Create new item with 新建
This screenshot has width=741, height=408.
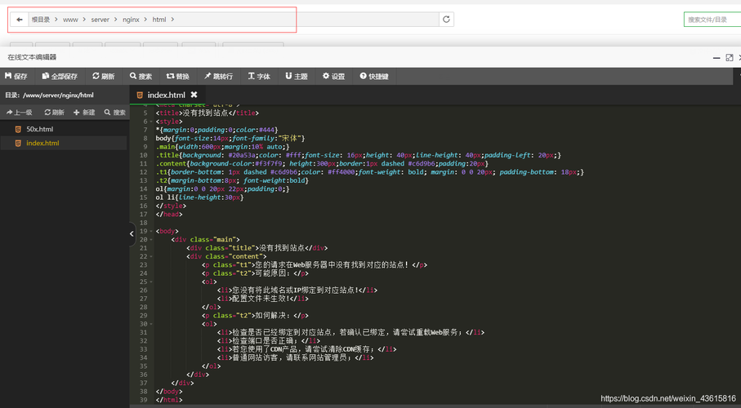pyautogui.click(x=84, y=113)
